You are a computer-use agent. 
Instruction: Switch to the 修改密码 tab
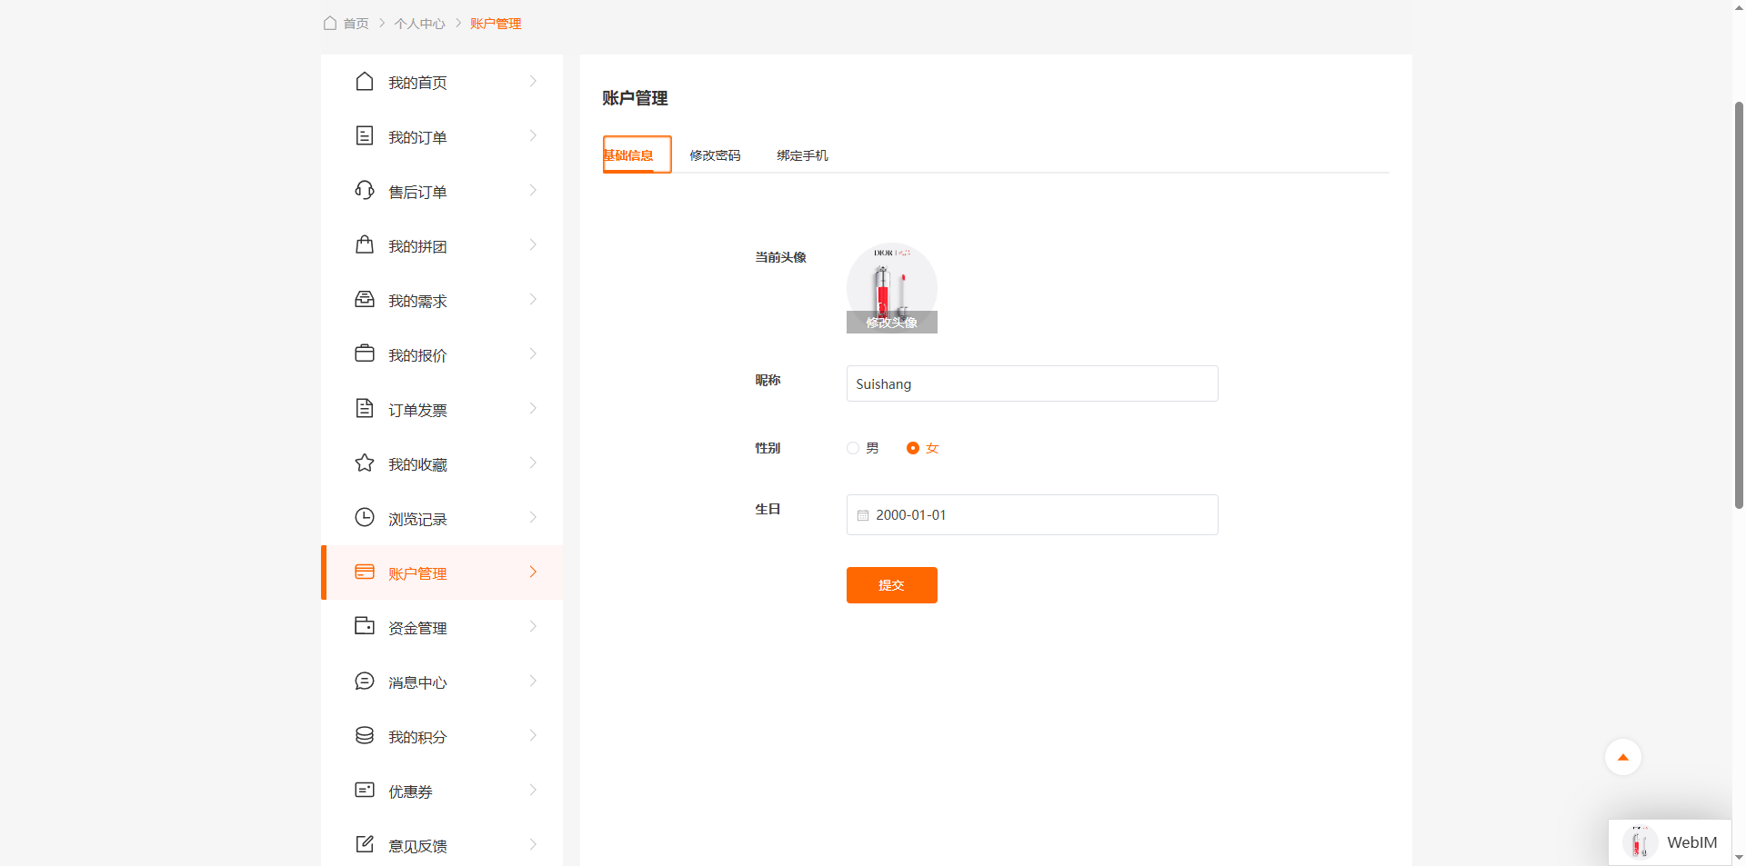[x=715, y=155]
